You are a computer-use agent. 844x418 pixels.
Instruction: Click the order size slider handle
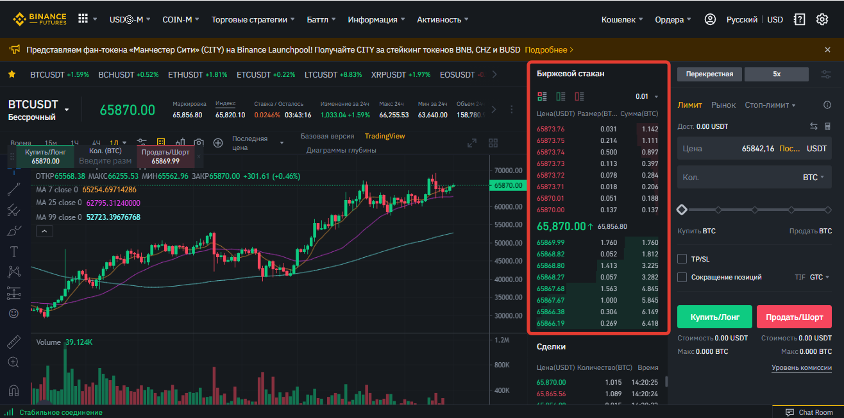(682, 210)
